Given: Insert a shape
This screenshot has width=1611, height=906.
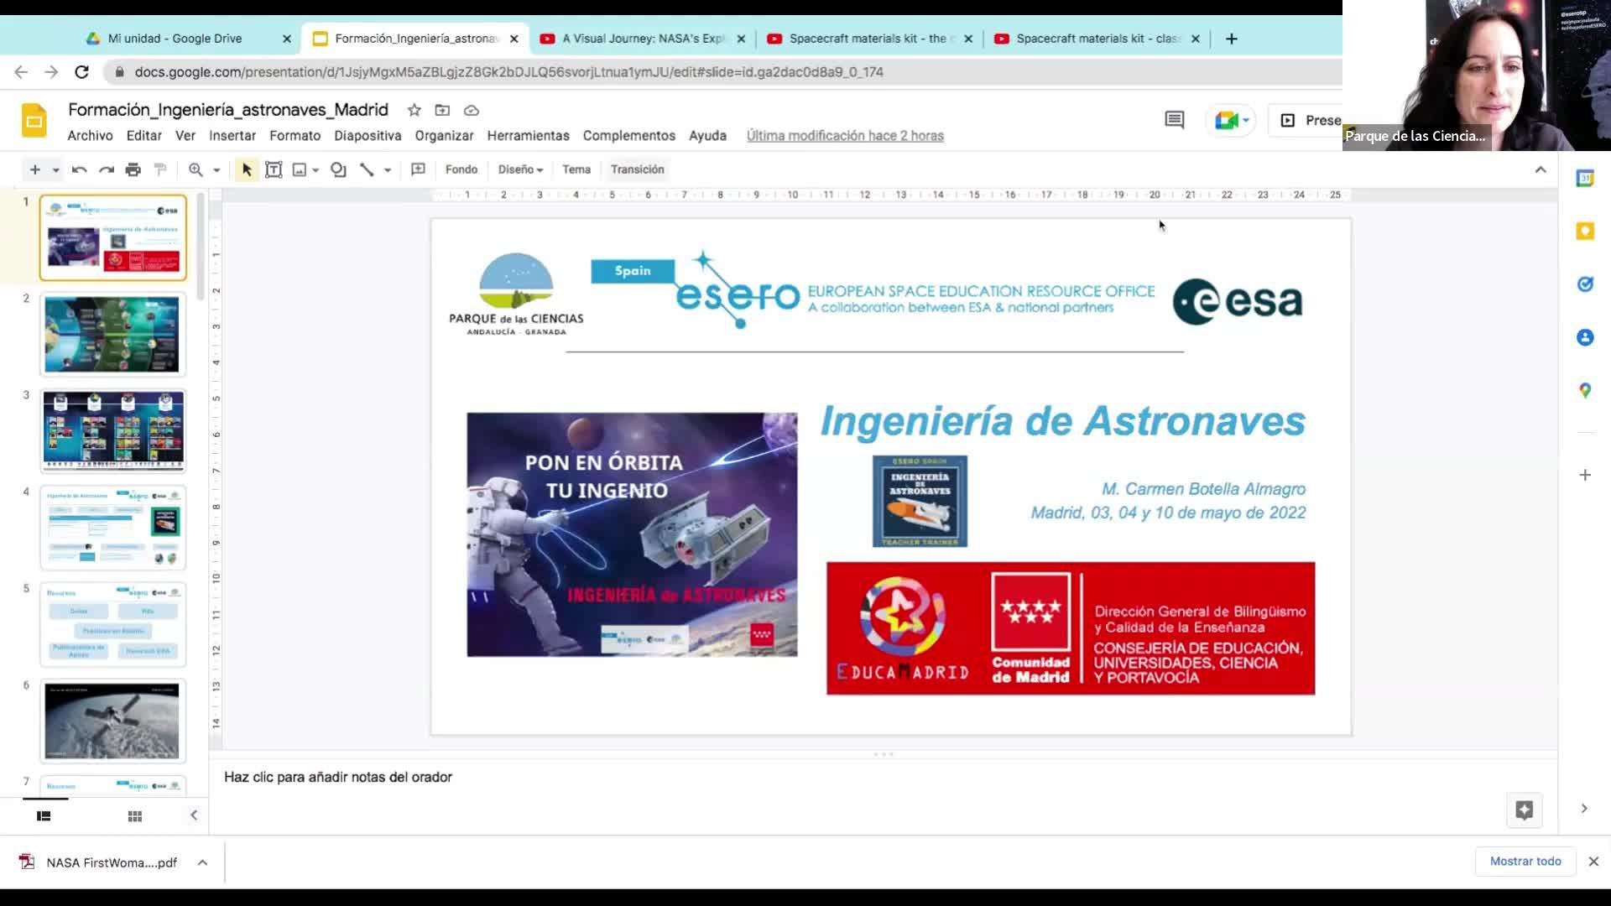Looking at the screenshot, I should click(x=338, y=169).
